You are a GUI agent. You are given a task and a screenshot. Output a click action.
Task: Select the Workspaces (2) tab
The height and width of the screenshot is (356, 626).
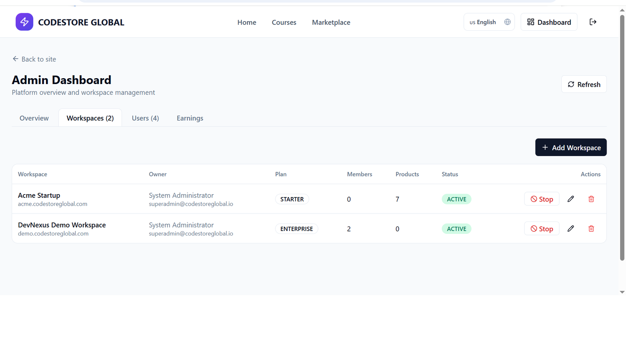(90, 118)
